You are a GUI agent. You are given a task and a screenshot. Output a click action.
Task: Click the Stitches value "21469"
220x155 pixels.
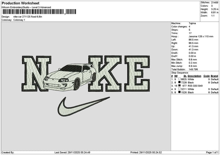[x=214, y=3]
